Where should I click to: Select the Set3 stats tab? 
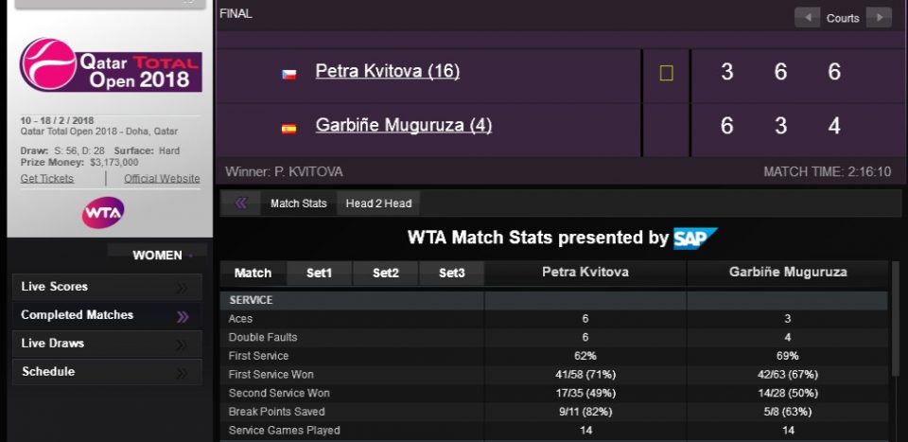[x=451, y=274]
